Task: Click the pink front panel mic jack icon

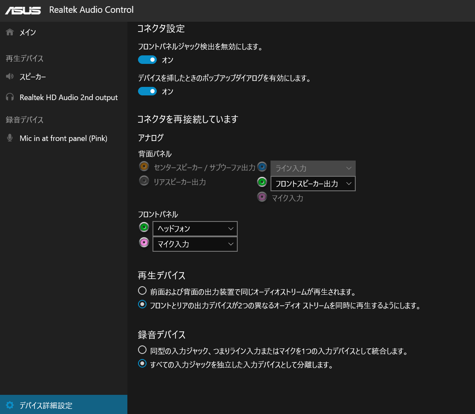Action: point(144,242)
